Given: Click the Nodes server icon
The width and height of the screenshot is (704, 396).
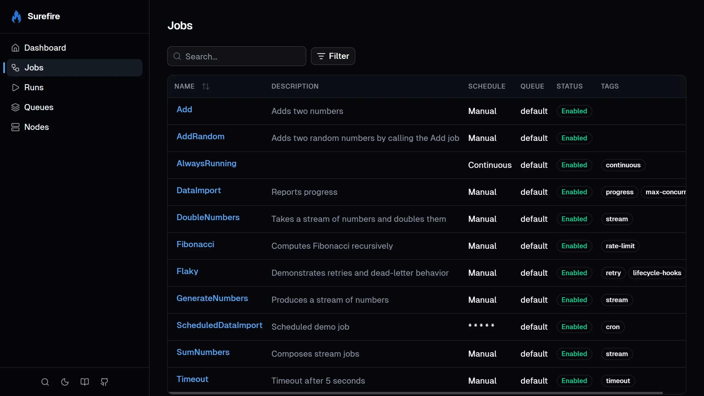Looking at the screenshot, I should pyautogui.click(x=15, y=127).
